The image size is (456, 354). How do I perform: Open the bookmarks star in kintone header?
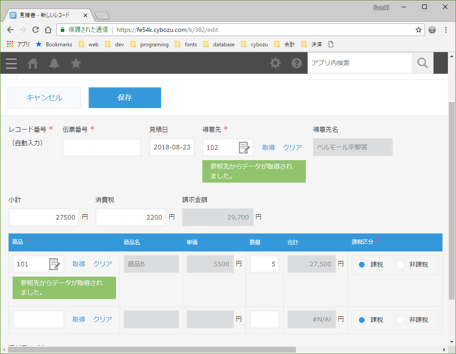point(76,63)
